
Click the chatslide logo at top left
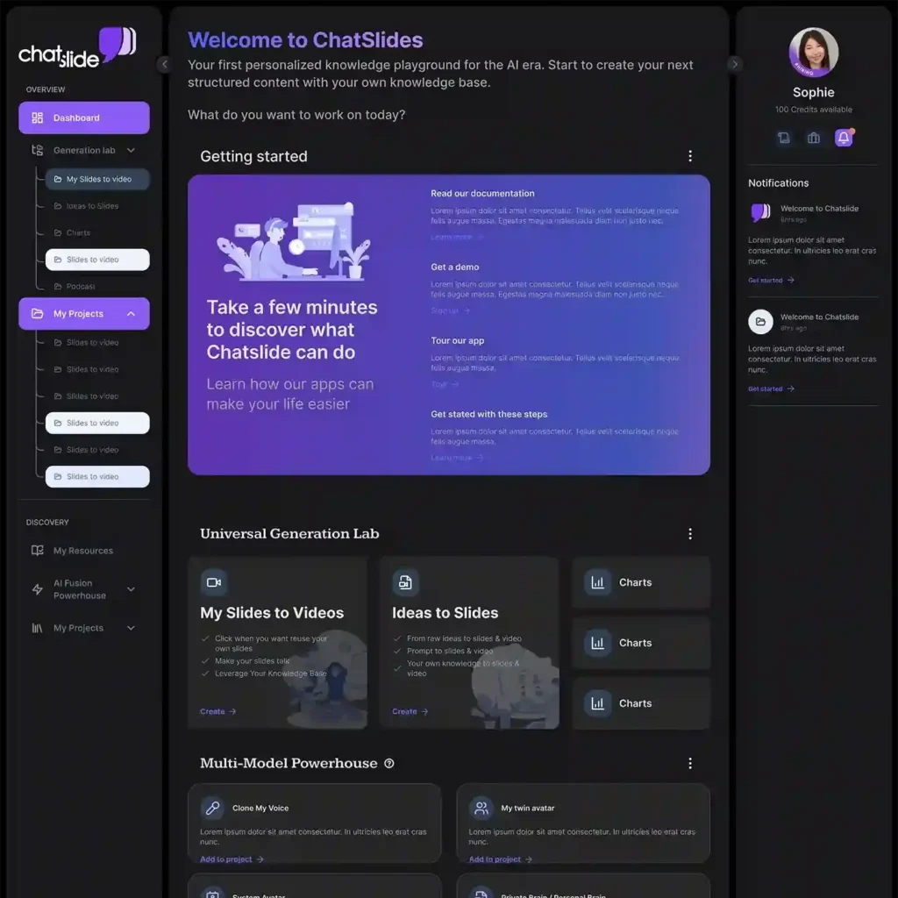coord(77,47)
